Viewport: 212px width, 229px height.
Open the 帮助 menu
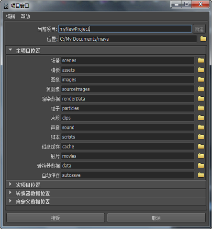coord(25,16)
